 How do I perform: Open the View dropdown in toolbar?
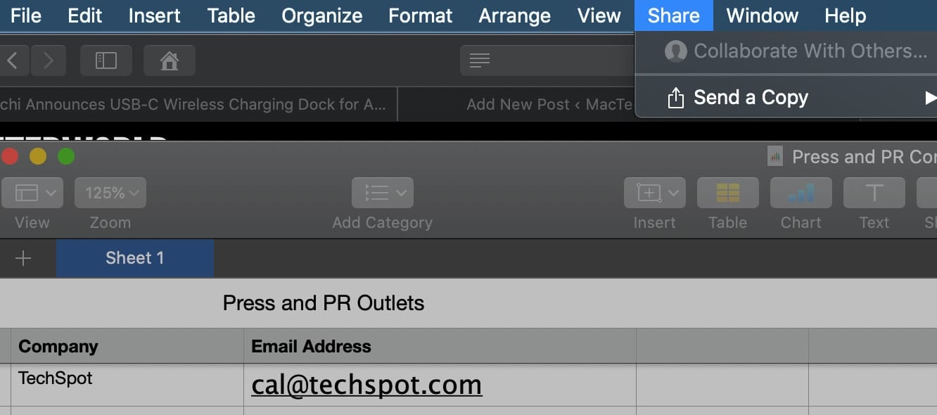(x=32, y=193)
